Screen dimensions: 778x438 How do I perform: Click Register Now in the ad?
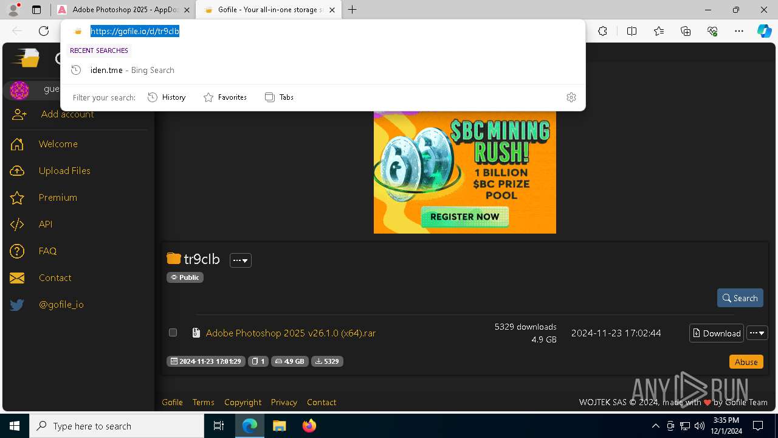click(x=465, y=217)
